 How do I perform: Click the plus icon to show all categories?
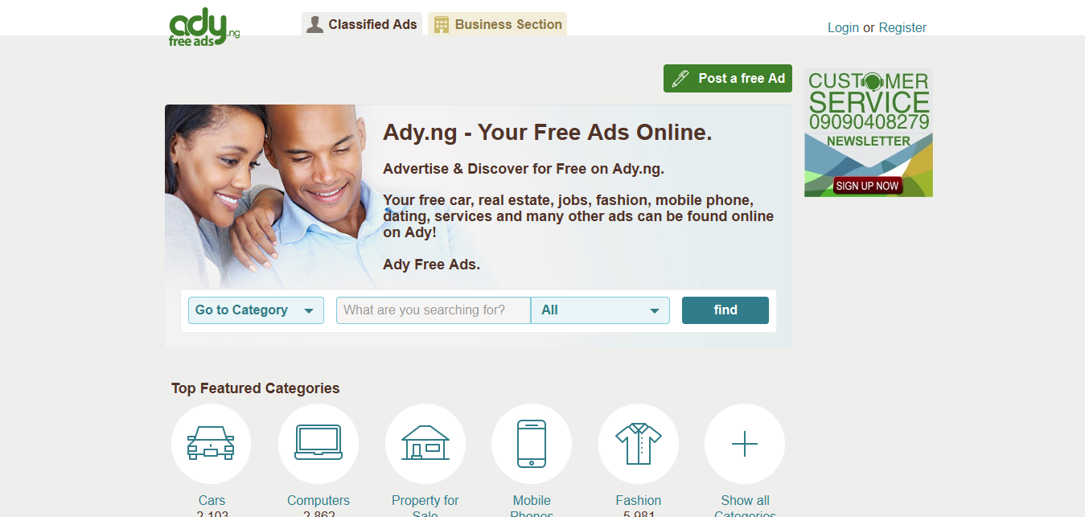point(745,443)
